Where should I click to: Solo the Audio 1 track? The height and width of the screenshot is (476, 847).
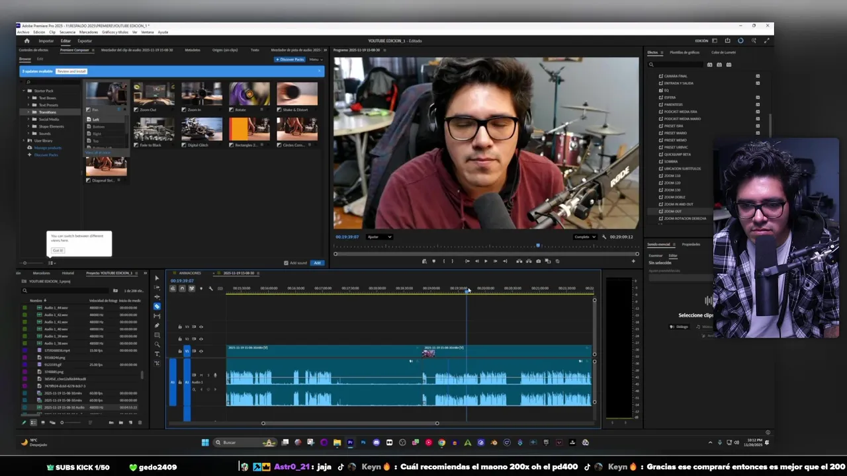(x=207, y=375)
